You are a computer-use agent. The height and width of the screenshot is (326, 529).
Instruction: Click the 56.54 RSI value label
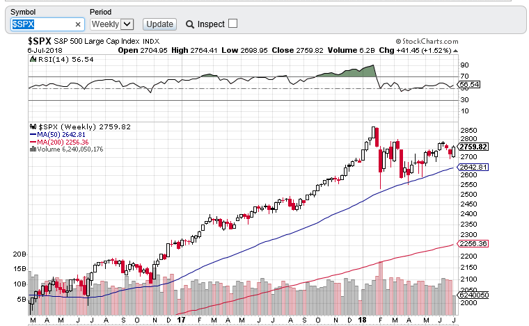(468, 85)
